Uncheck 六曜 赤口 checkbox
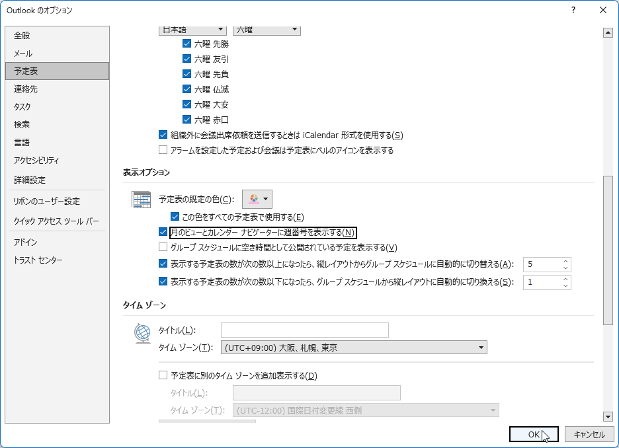 coord(186,119)
